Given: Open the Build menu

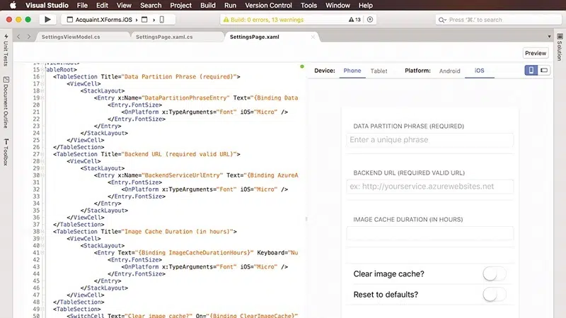Looking at the screenshot, I should (x=208, y=5).
